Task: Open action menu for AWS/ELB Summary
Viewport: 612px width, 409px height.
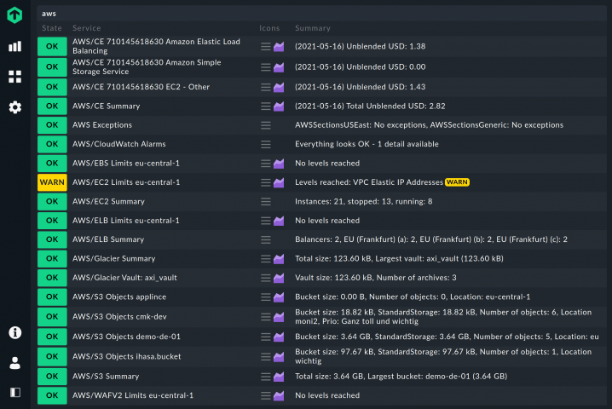Action: point(266,239)
